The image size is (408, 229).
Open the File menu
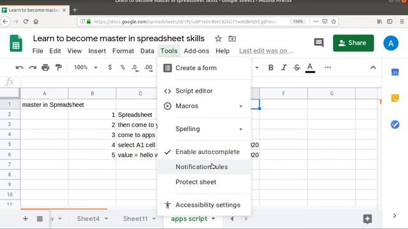tap(38, 51)
